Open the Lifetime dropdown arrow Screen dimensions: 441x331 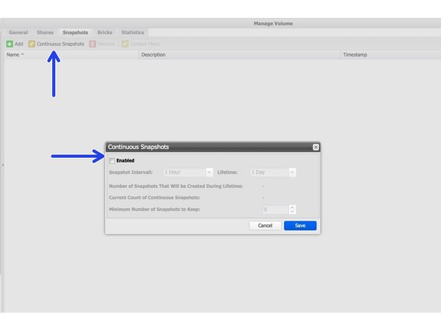pyautogui.click(x=292, y=172)
